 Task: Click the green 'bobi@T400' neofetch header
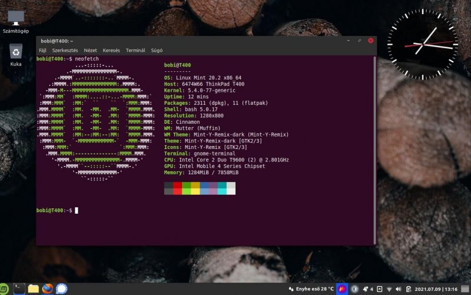click(178, 65)
